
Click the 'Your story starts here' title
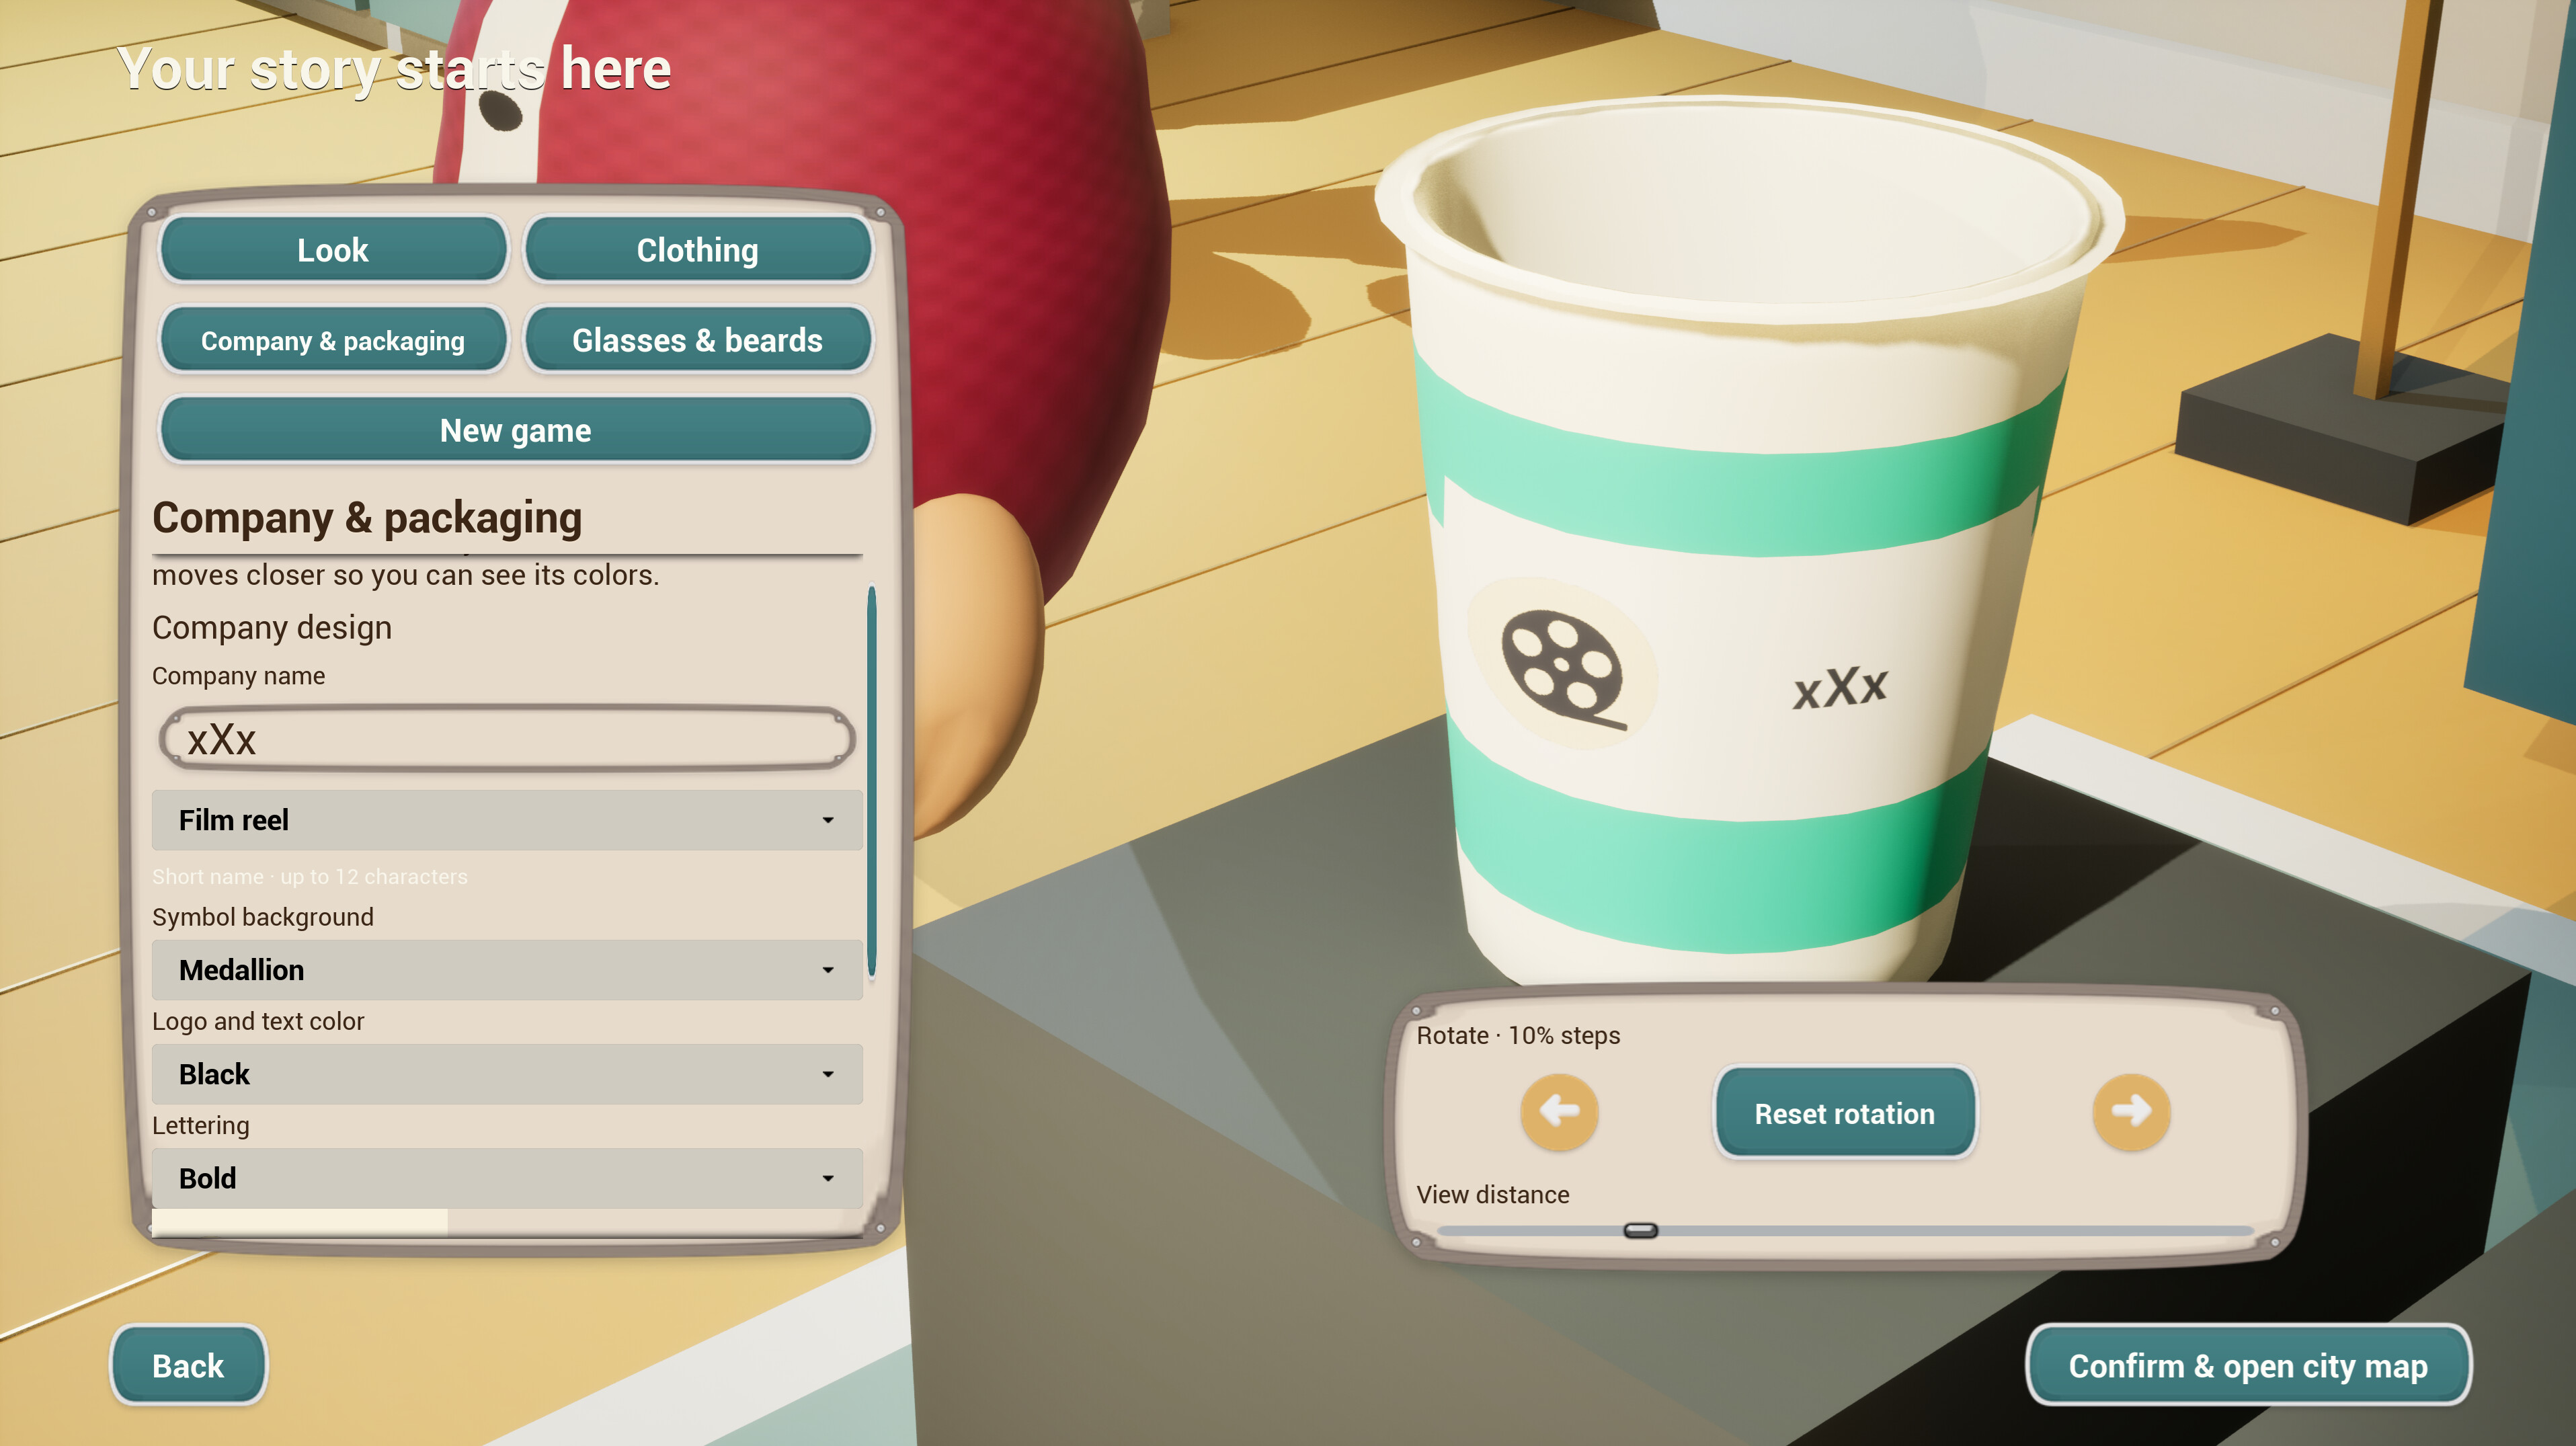pos(394,69)
